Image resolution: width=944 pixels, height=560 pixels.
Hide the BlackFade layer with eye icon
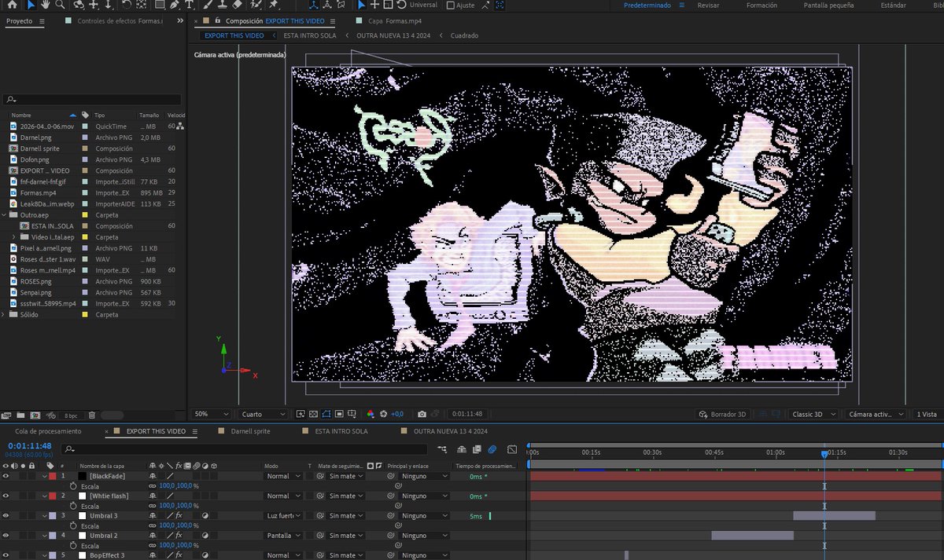(6, 476)
